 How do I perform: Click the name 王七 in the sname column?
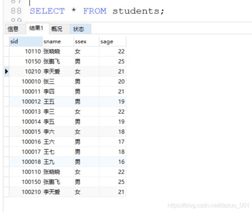[49, 152]
